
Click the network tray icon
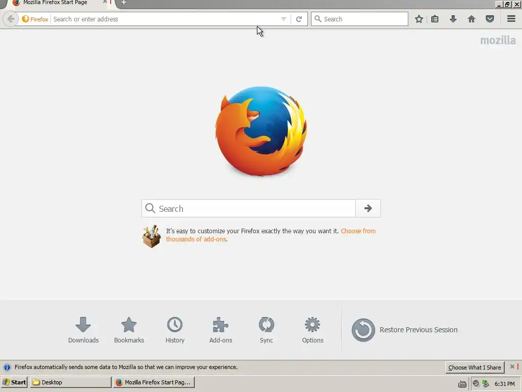tap(486, 384)
